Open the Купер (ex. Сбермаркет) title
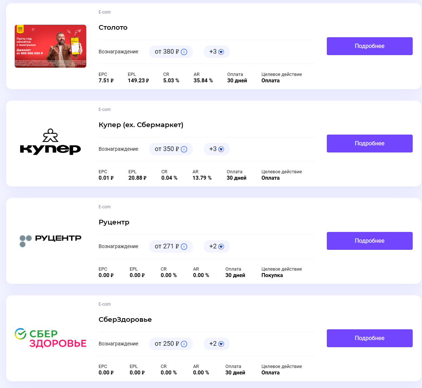The image size is (422, 388). click(141, 125)
